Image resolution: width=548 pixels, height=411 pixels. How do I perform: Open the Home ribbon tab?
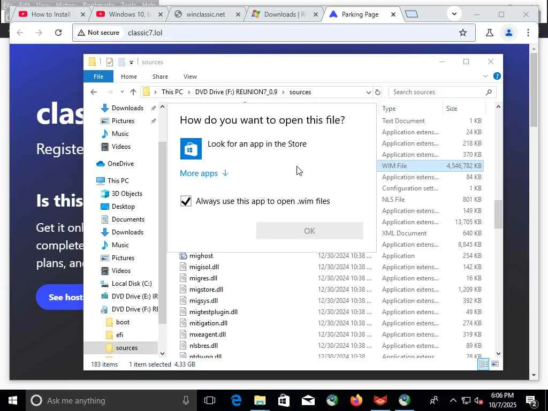[128, 76]
